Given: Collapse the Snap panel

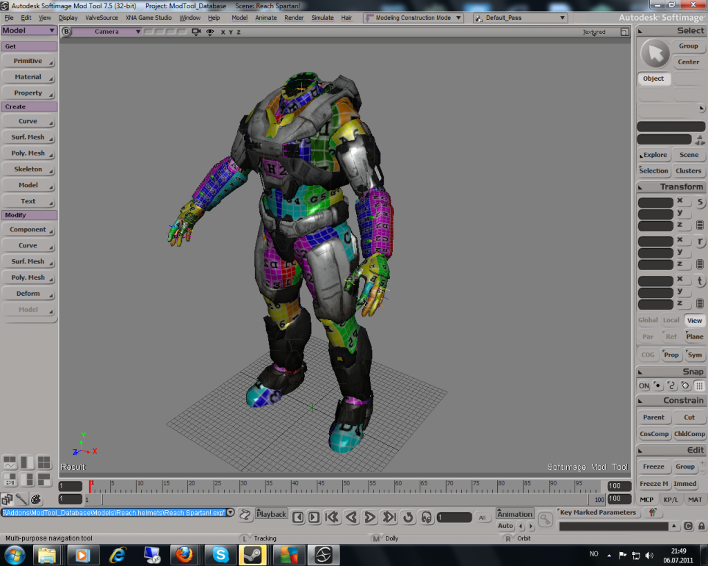Looking at the screenshot, I should 640,372.
